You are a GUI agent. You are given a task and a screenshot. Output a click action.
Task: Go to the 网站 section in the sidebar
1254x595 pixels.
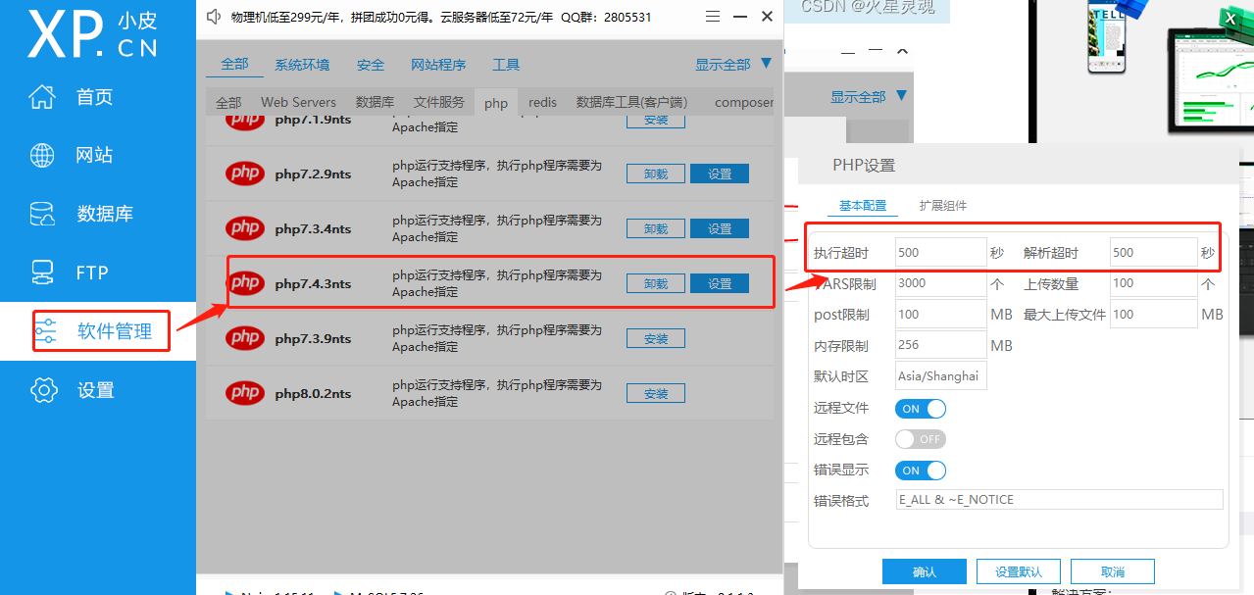click(x=72, y=156)
